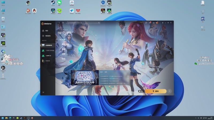
Task: Open WeGame chat messages icon
Action: pyautogui.click(x=146, y=23)
